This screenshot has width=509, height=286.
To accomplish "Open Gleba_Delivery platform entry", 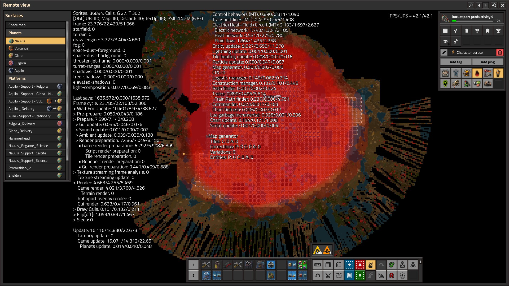I will pyautogui.click(x=36, y=131).
